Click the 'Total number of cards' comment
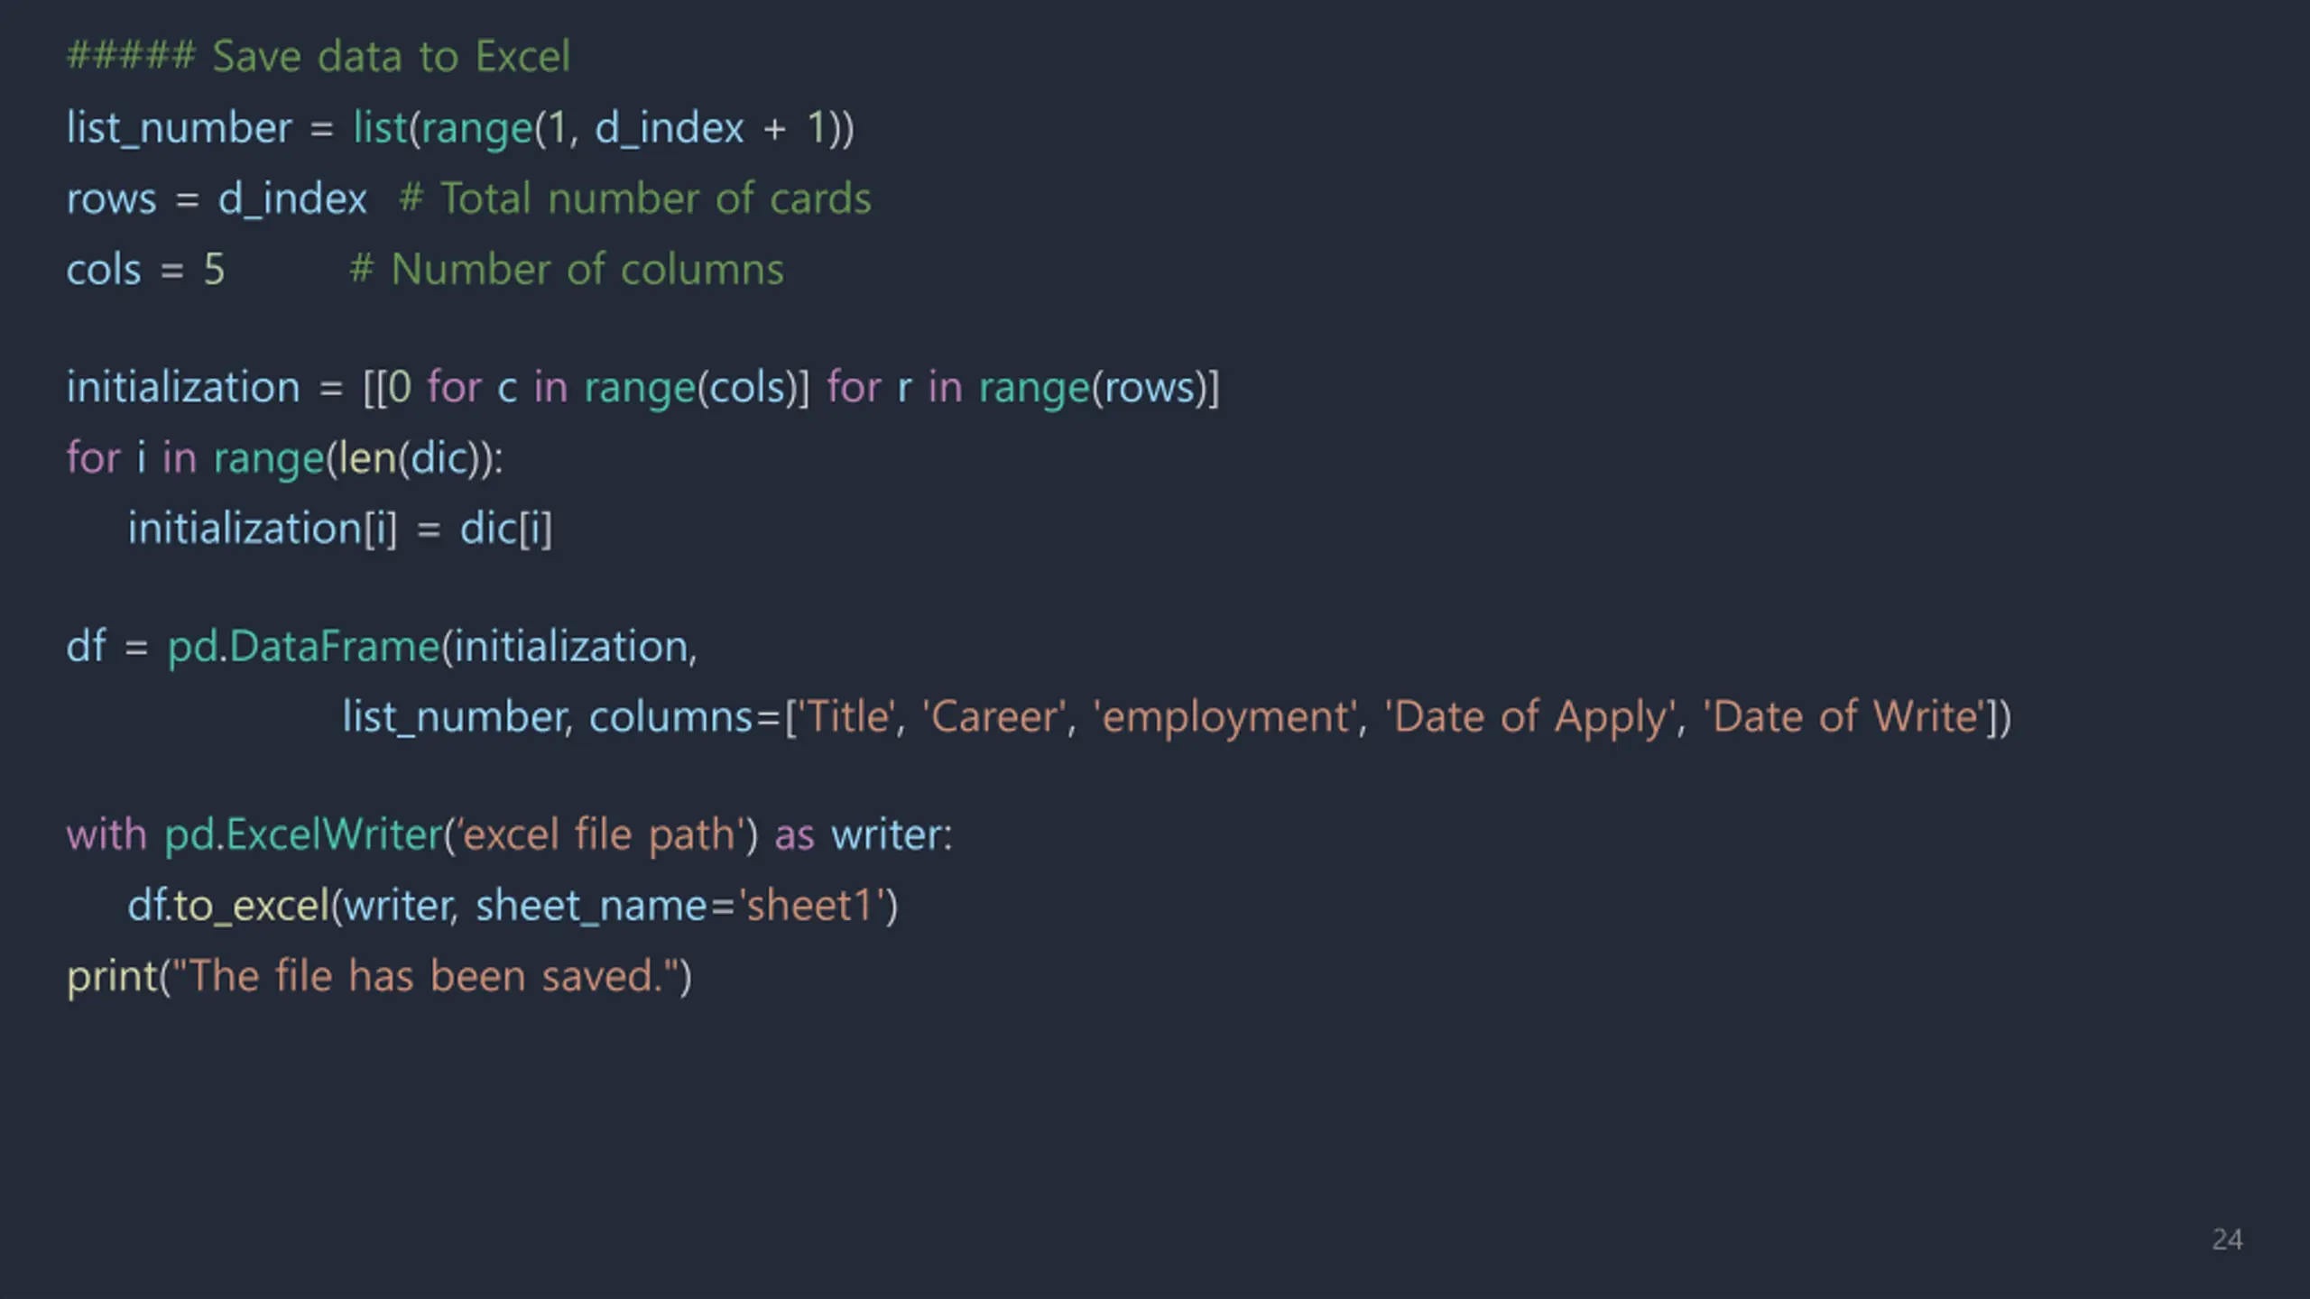 (635, 198)
